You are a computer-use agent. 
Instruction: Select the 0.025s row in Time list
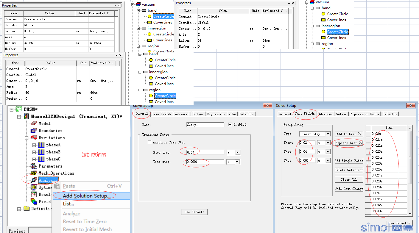pos(389,163)
